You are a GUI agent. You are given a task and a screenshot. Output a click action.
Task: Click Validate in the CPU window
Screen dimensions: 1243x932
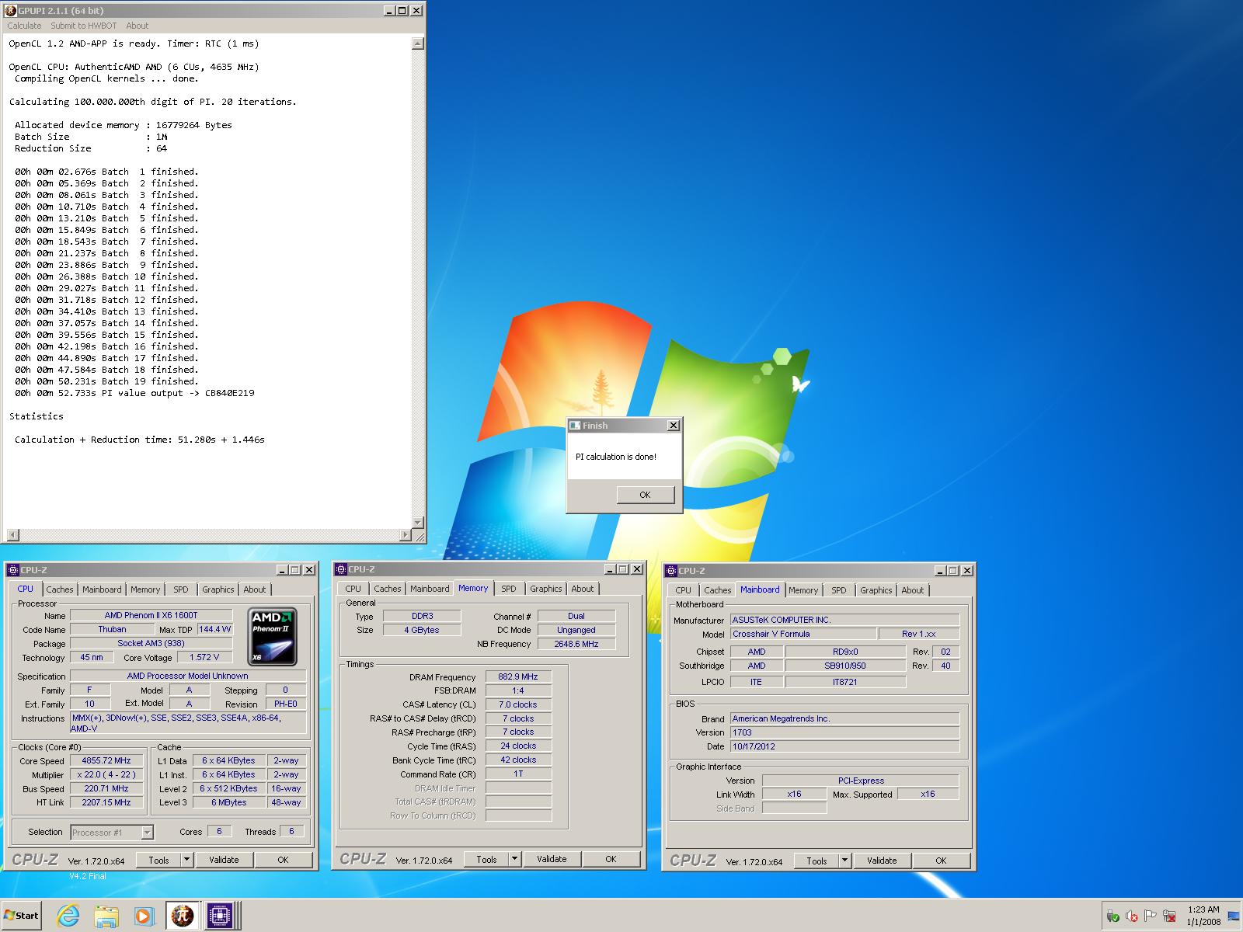click(x=224, y=860)
